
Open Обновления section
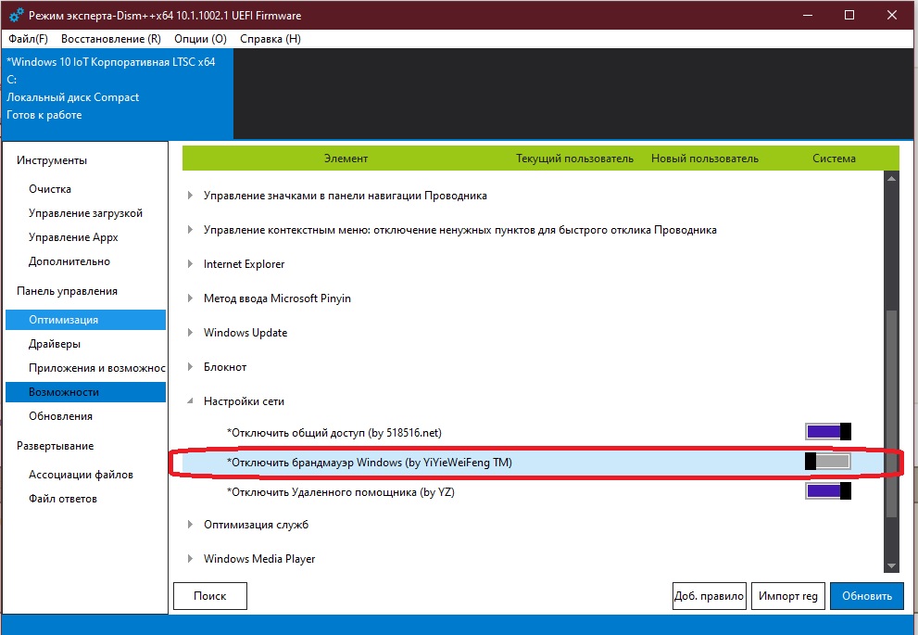tap(60, 416)
